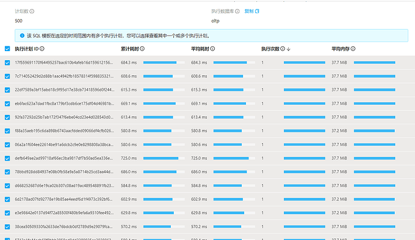Click plan ID 06a2a1f604ee22614be9...
Viewport: 415px width, 240px height.
pyautogui.click(x=64, y=145)
